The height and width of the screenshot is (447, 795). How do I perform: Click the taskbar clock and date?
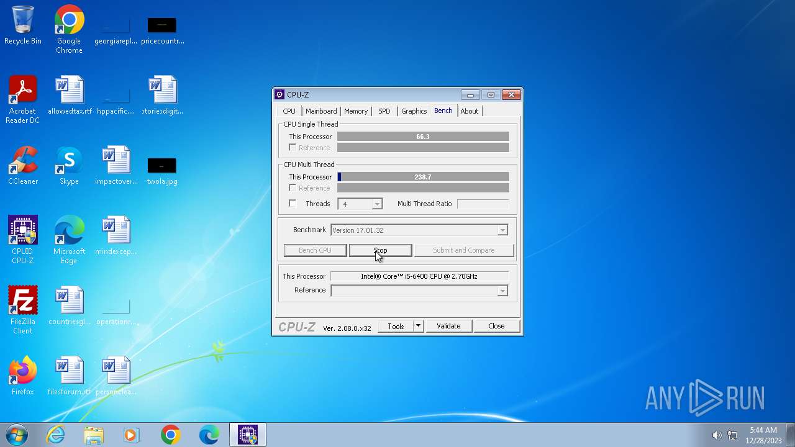pos(763,435)
